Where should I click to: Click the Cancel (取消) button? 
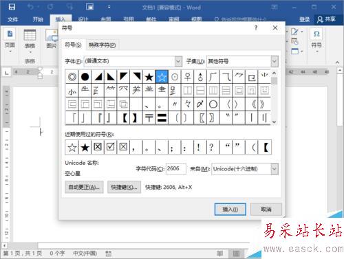266,209
